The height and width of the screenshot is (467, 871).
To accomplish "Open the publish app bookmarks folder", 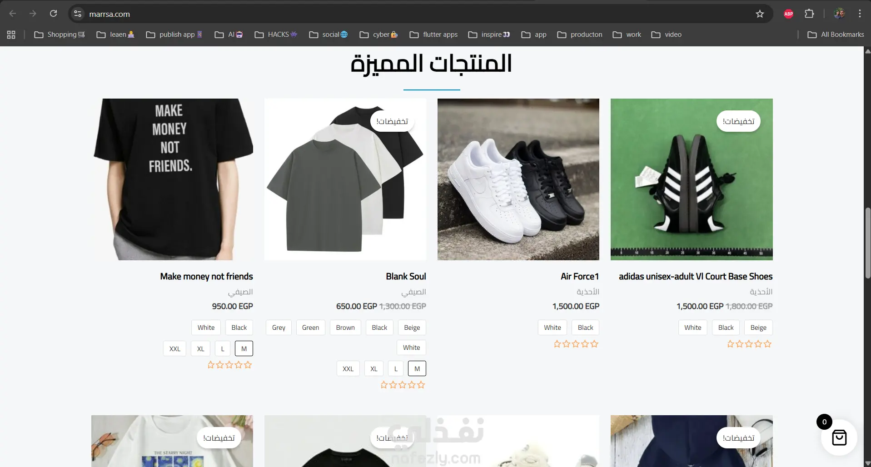I will point(174,35).
